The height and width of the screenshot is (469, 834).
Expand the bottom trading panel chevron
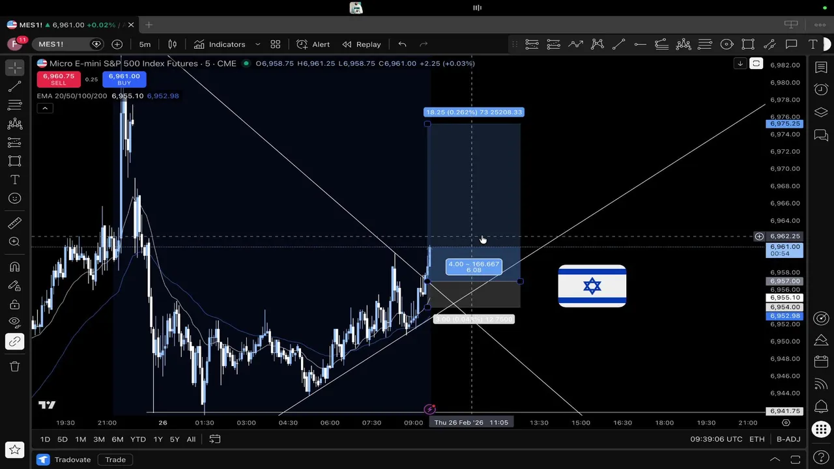pos(775,460)
